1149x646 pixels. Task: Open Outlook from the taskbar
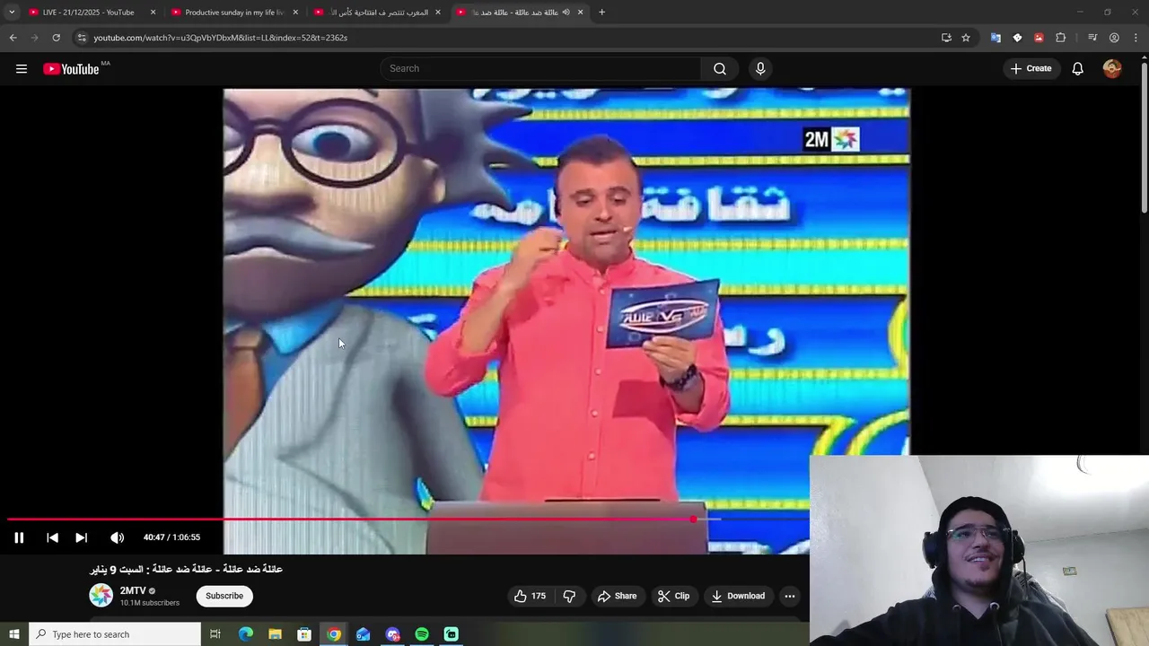coord(363,634)
